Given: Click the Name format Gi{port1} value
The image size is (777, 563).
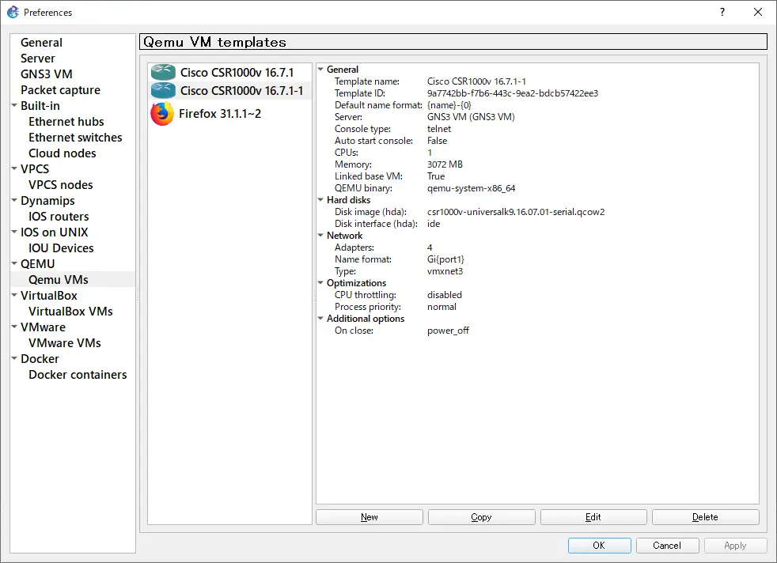Looking at the screenshot, I should [445, 259].
